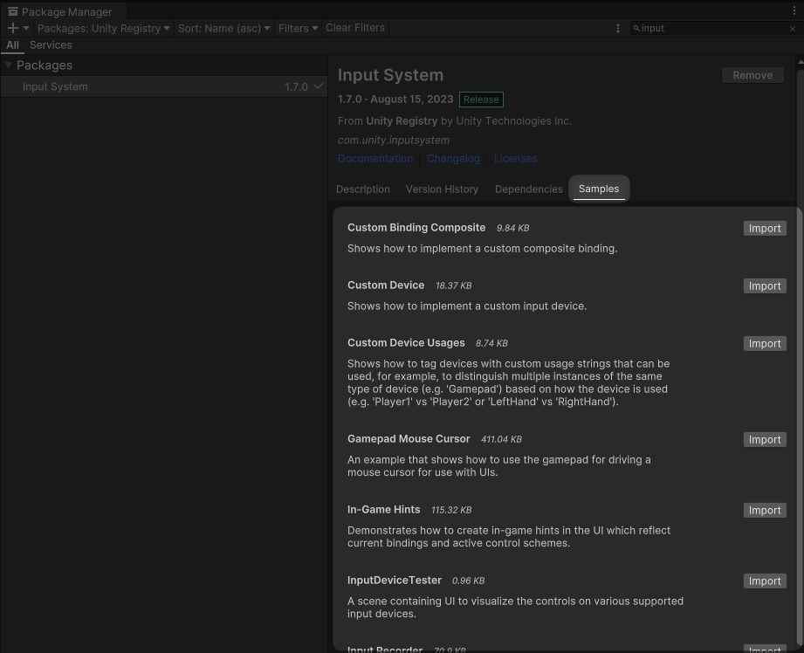This screenshot has width=804, height=653.
Task: Import the InputDeviceTester sample
Action: 765,581
